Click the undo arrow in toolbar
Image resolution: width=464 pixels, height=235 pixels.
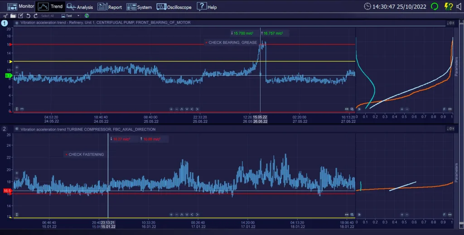tap(29, 16)
